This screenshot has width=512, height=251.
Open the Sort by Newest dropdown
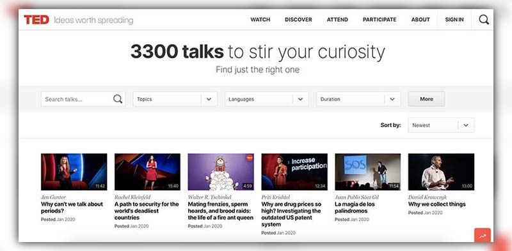pyautogui.click(x=441, y=125)
